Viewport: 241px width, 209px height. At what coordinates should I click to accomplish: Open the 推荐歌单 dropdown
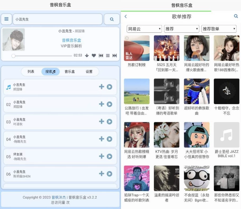tap(219, 29)
